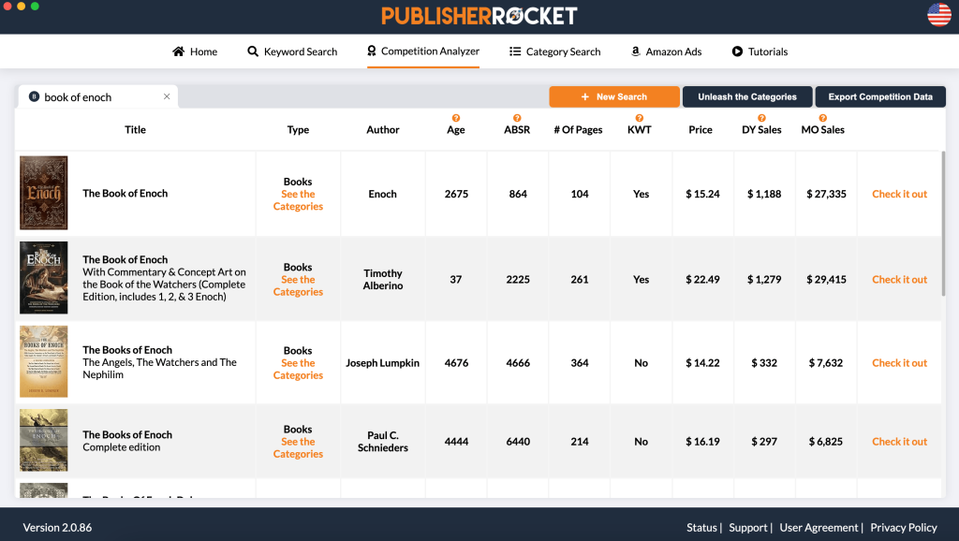Click the Publisher Rocket logo

[x=479, y=16]
